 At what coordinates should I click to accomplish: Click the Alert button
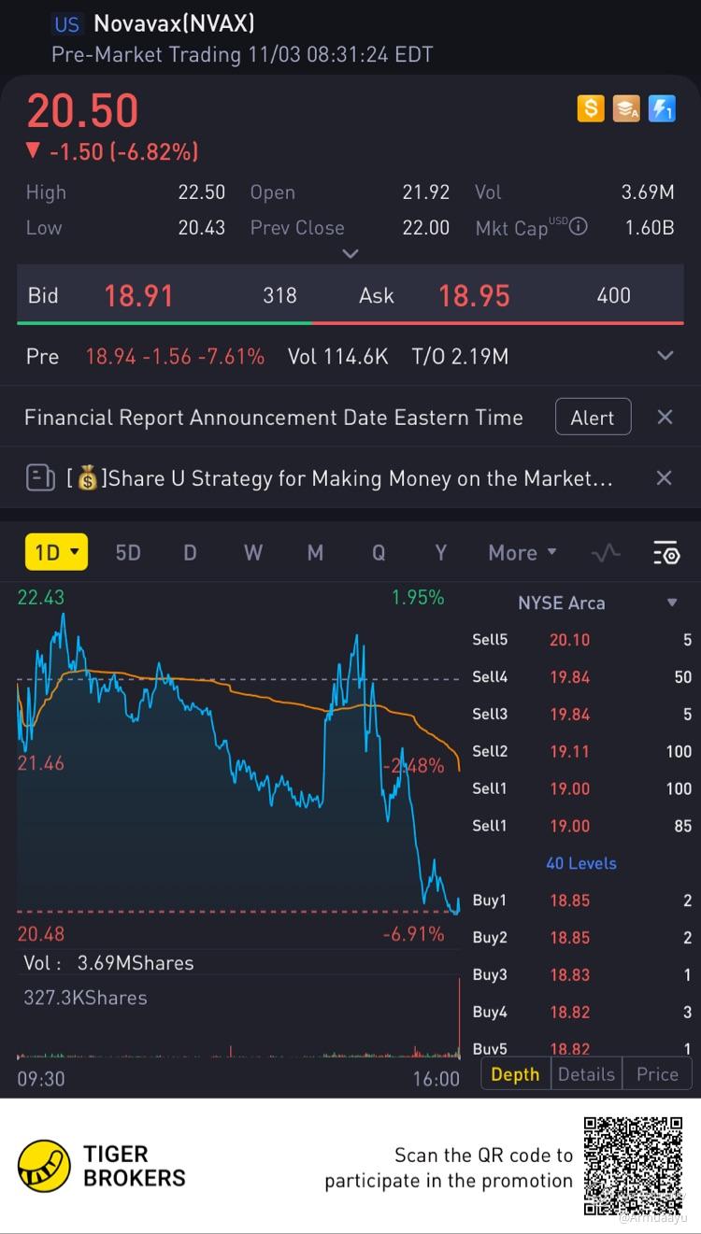[x=593, y=417]
